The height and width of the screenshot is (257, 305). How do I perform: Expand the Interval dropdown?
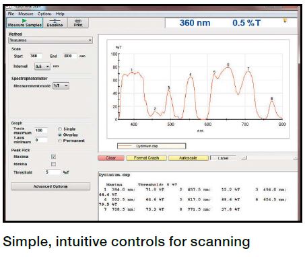point(42,67)
